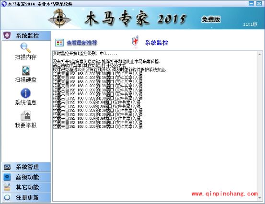Click the app icon in the title bar
Viewport: 265px width, 204px height.
tap(4, 4)
